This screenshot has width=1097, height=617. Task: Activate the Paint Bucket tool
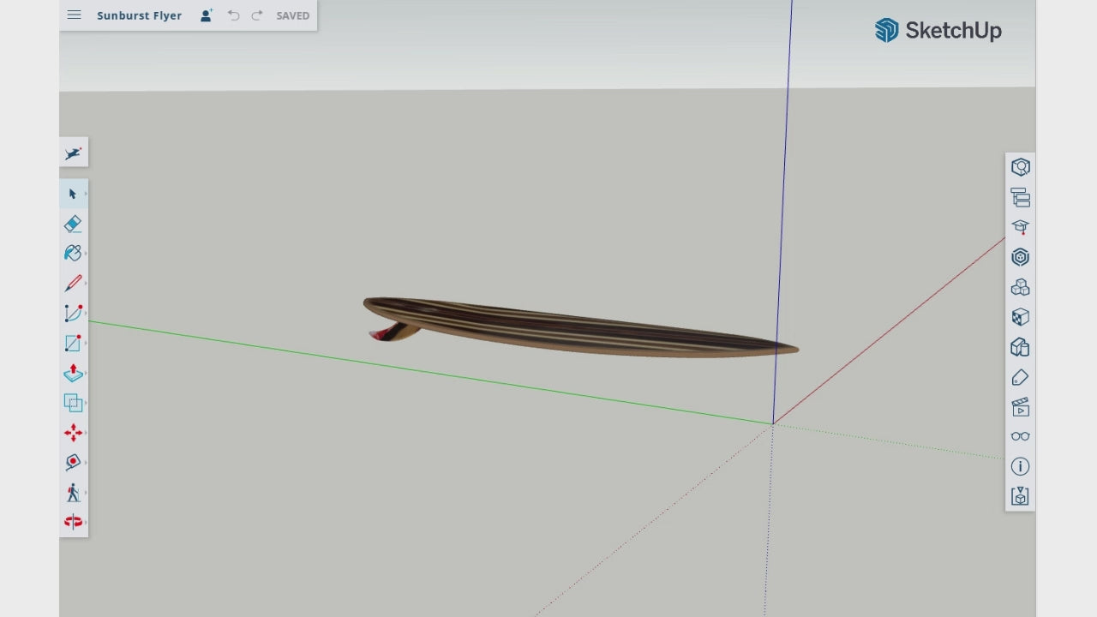73,253
